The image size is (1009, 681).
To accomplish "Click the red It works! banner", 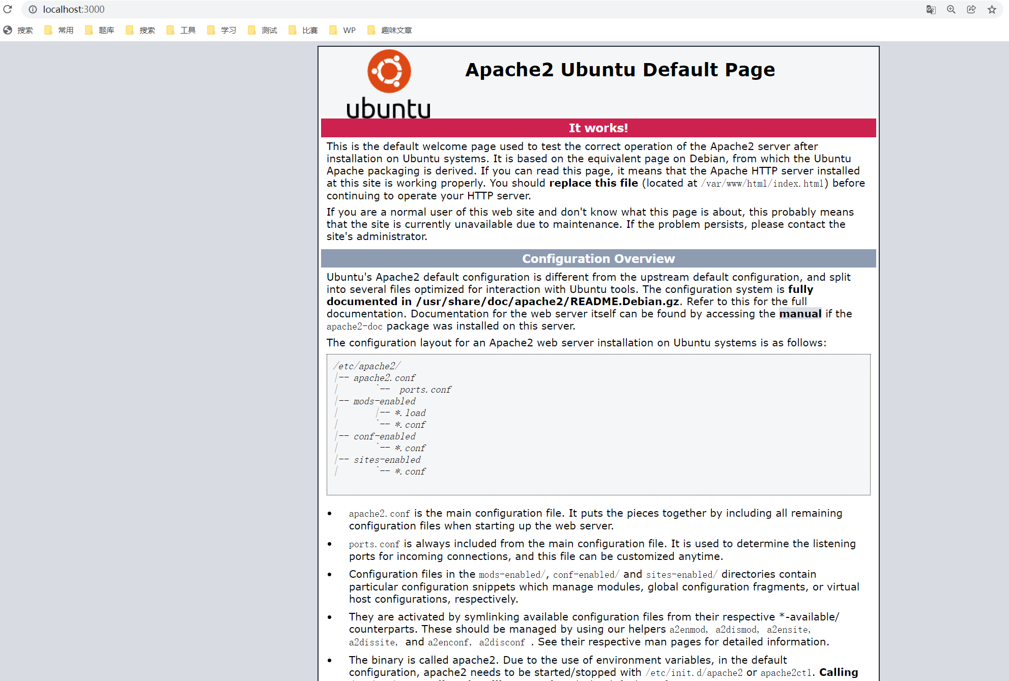I will 598,128.
